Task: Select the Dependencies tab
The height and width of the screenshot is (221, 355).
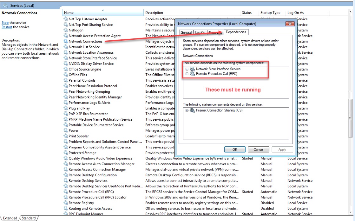Action: click(236, 32)
